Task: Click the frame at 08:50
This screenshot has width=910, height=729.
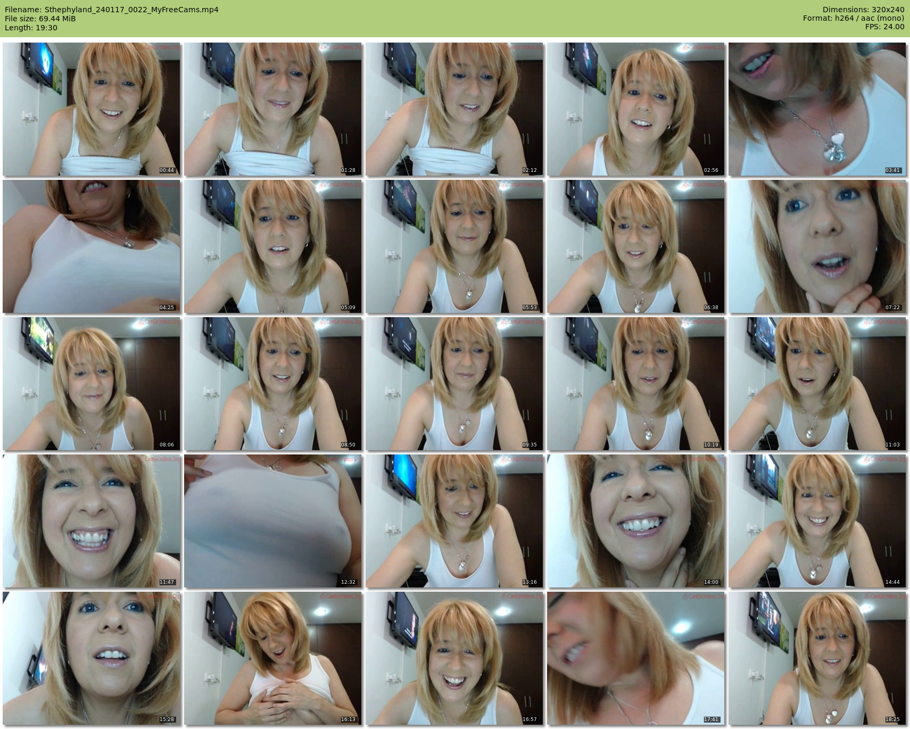Action: [272, 384]
